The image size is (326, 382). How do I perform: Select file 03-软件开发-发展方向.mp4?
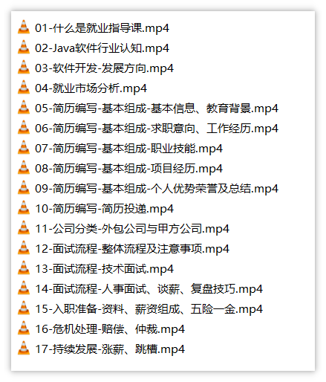pos(104,68)
